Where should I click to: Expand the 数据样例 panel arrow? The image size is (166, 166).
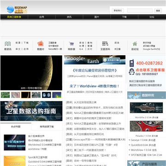162,97
